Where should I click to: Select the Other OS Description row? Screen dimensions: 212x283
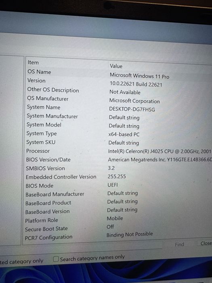[x=53, y=90]
